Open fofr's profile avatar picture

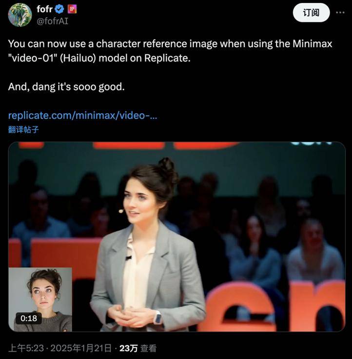20,15
